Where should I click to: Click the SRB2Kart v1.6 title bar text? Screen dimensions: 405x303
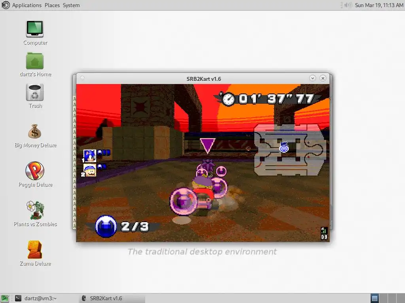[x=204, y=79]
